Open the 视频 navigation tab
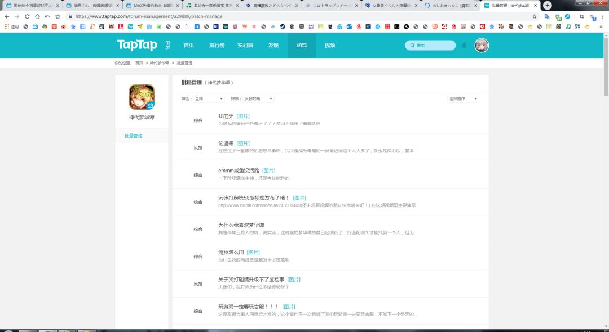 point(330,46)
